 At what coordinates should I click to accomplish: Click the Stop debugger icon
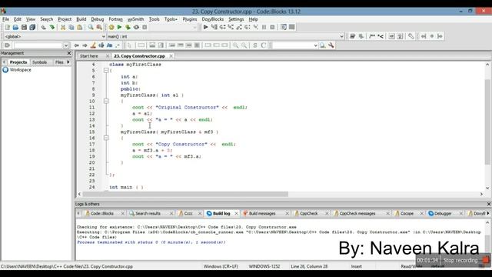(272, 28)
